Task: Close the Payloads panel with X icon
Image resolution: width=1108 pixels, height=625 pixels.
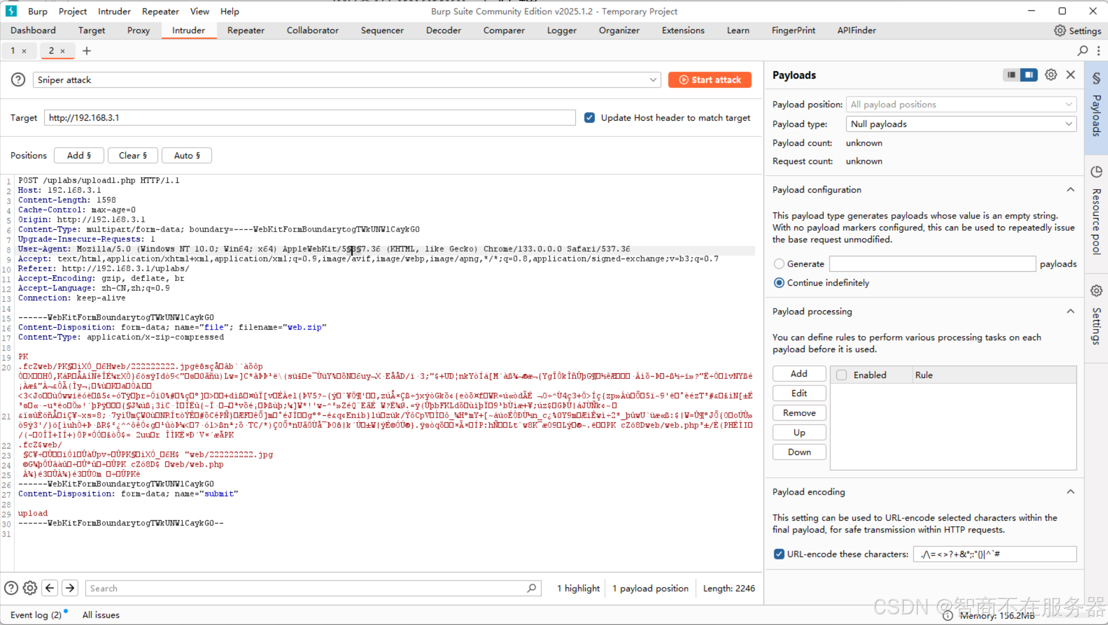Action: click(1071, 75)
